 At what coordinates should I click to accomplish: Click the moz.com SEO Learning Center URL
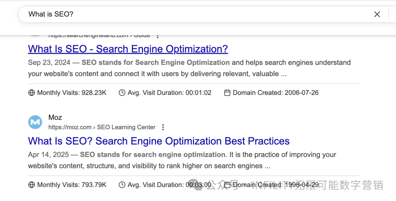[102, 127]
